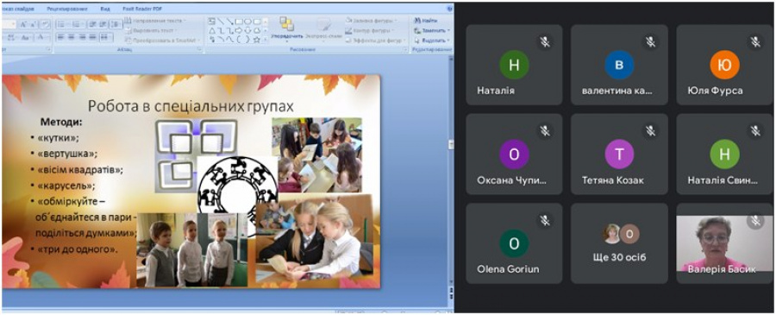Viewport: 776px width, 315px height.
Task: Open the Выделить dropdown in editing group
Action: [433, 40]
